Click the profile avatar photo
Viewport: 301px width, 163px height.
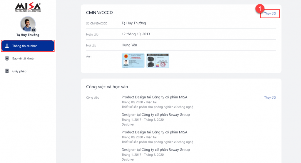[28, 24]
